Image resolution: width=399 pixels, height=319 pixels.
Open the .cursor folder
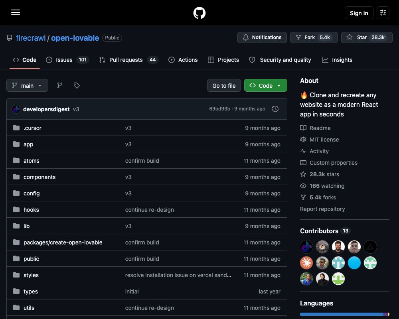tap(32, 128)
